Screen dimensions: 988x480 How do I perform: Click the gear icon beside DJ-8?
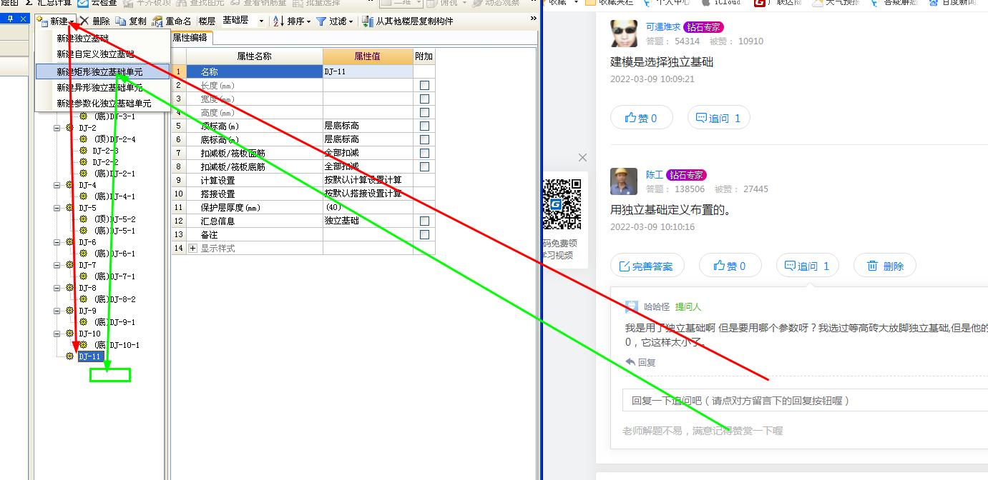point(69,288)
